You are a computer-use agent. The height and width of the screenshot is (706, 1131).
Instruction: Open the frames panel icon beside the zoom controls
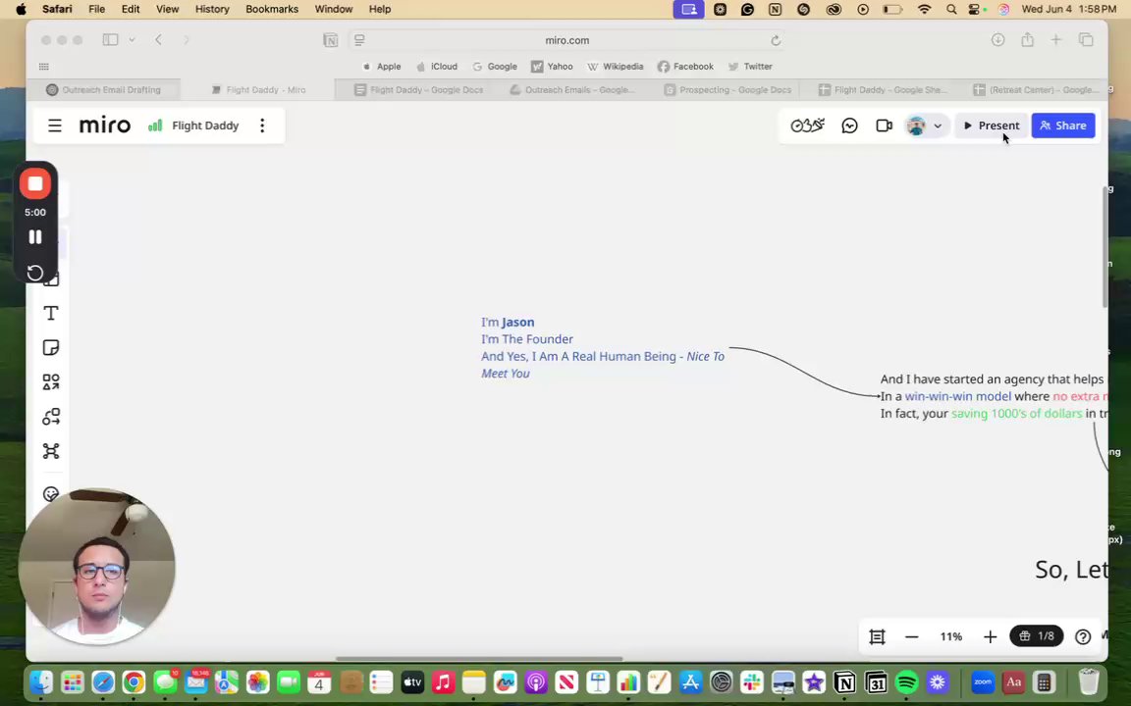(x=877, y=636)
